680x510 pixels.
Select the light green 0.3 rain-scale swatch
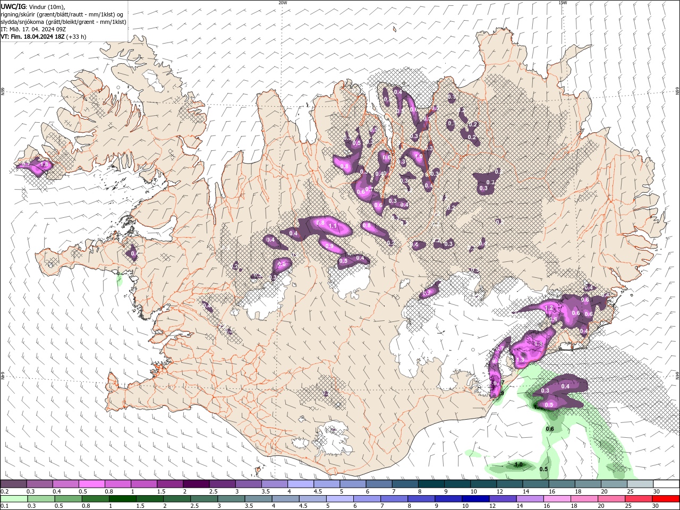click(41, 498)
